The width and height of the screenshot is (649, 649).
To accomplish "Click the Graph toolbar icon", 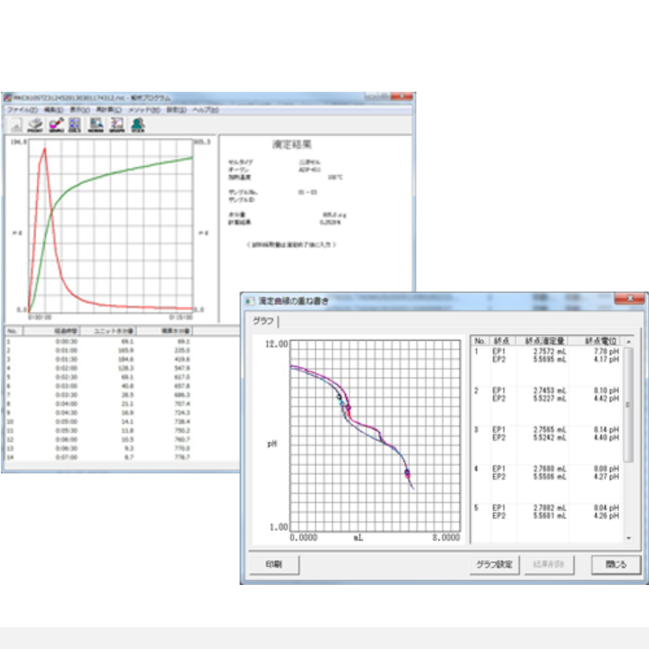I will (117, 125).
